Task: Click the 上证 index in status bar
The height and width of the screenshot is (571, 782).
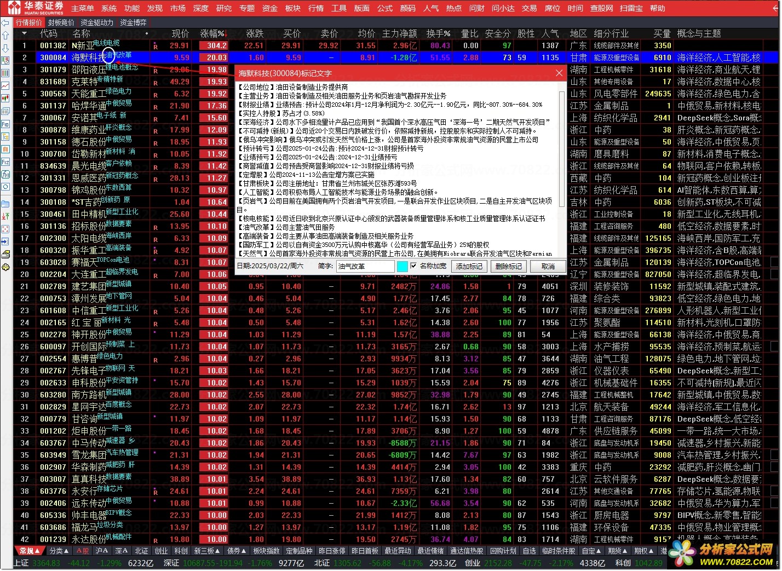Action: (x=21, y=563)
